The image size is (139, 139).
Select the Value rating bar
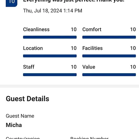tap(109, 75)
